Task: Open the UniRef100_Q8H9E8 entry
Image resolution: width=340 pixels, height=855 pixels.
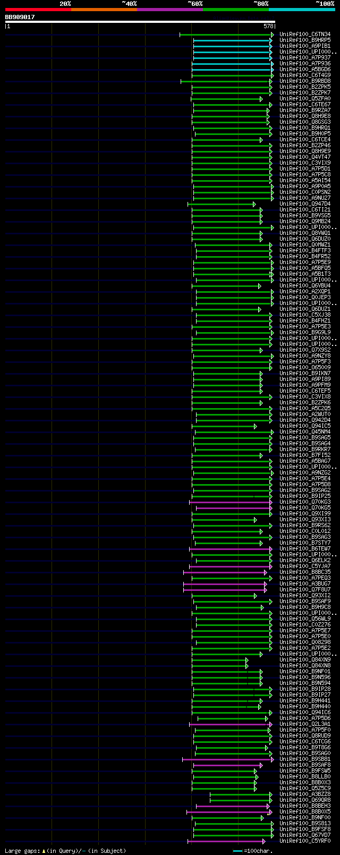Action: (305, 116)
